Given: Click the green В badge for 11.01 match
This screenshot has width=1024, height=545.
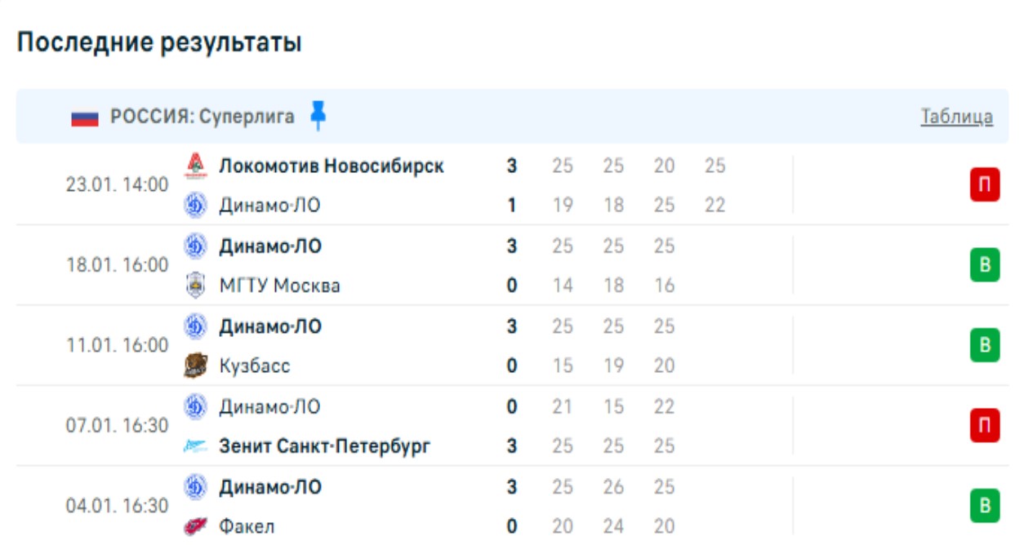Looking at the screenshot, I should [985, 345].
